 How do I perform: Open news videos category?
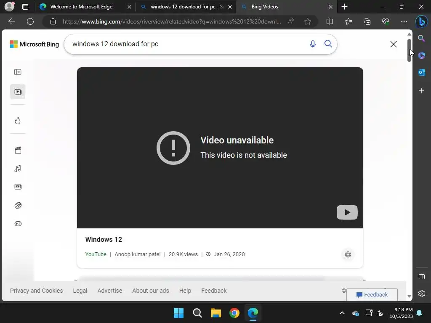(18, 187)
